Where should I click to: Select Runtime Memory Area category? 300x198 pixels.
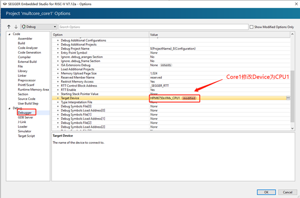click(33, 90)
